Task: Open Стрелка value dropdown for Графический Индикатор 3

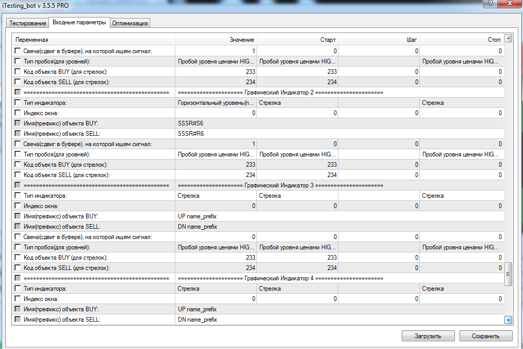Action: (216, 196)
